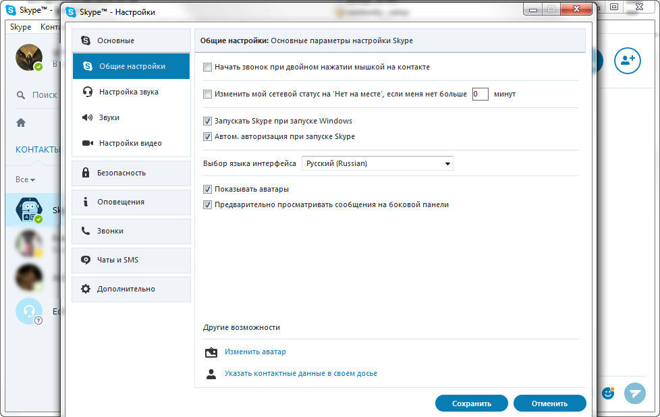
Task: Open the Skype menu in menu bar
Action: click(20, 27)
